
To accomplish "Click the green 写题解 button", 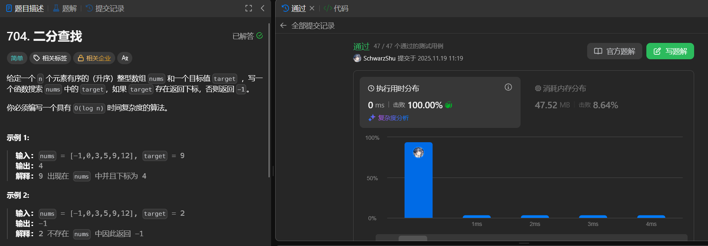I will pyautogui.click(x=670, y=51).
